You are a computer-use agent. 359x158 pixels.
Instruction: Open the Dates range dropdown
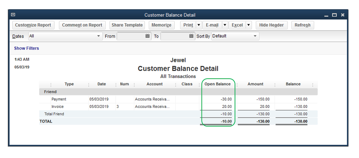pos(99,36)
